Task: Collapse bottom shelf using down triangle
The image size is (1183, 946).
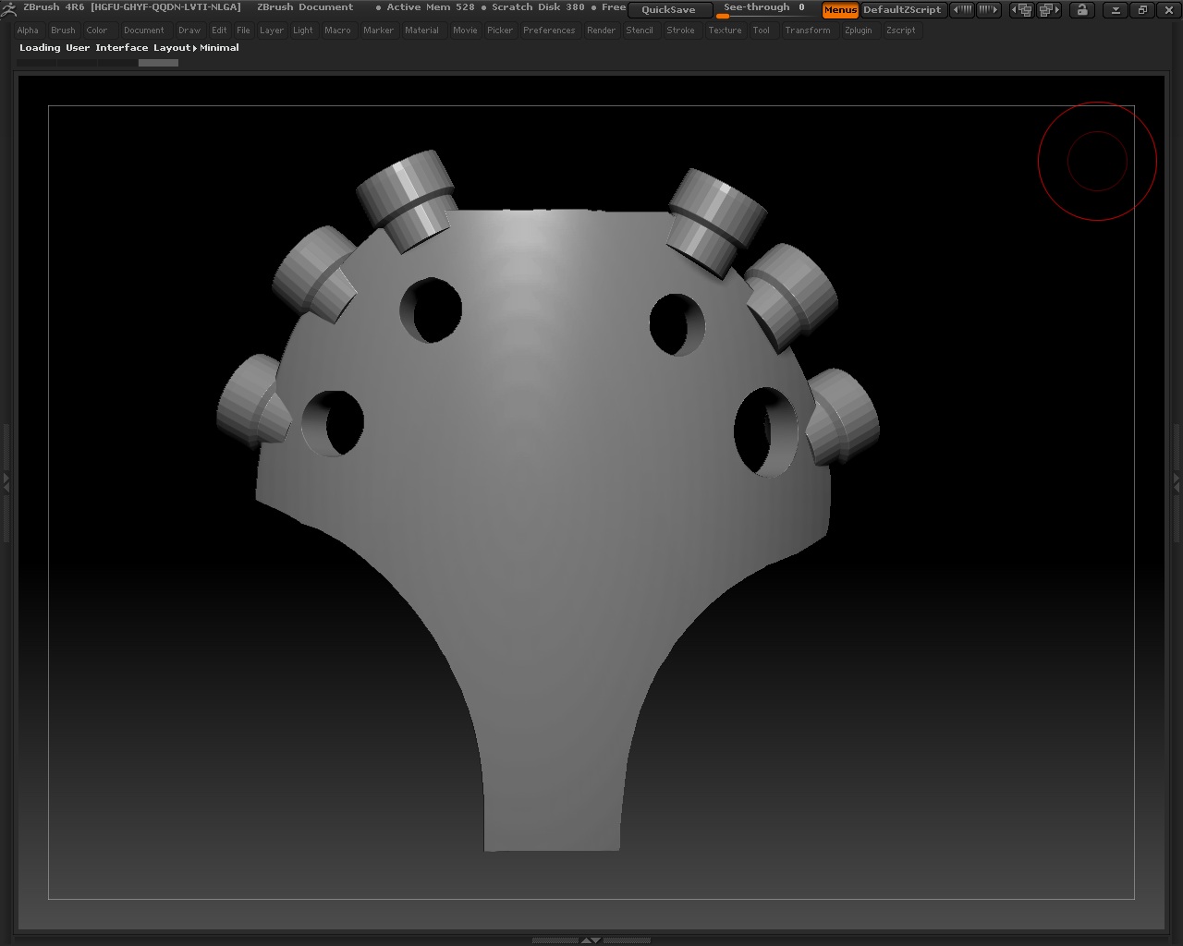Action: [596, 940]
